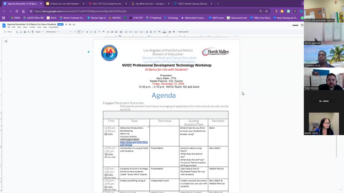Print the document using printer icon
Screen dimensions: 344x193
tap(25, 32)
